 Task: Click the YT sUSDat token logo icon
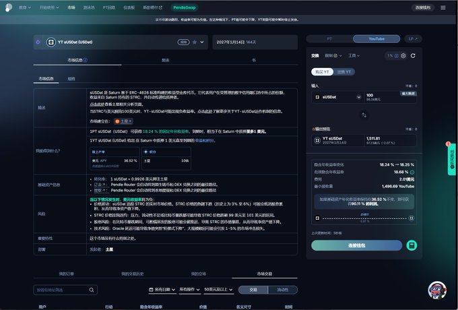pyautogui.click(x=51, y=42)
